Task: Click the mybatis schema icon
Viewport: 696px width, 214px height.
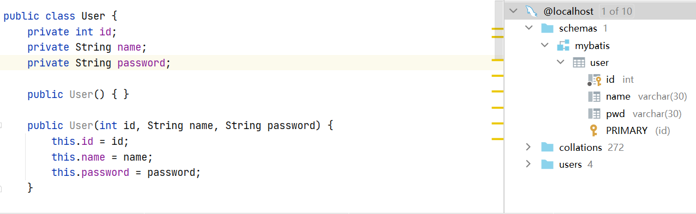Action: 563,45
